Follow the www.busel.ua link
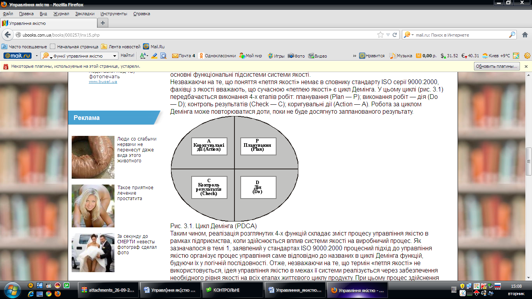The image size is (532, 299). point(103,82)
